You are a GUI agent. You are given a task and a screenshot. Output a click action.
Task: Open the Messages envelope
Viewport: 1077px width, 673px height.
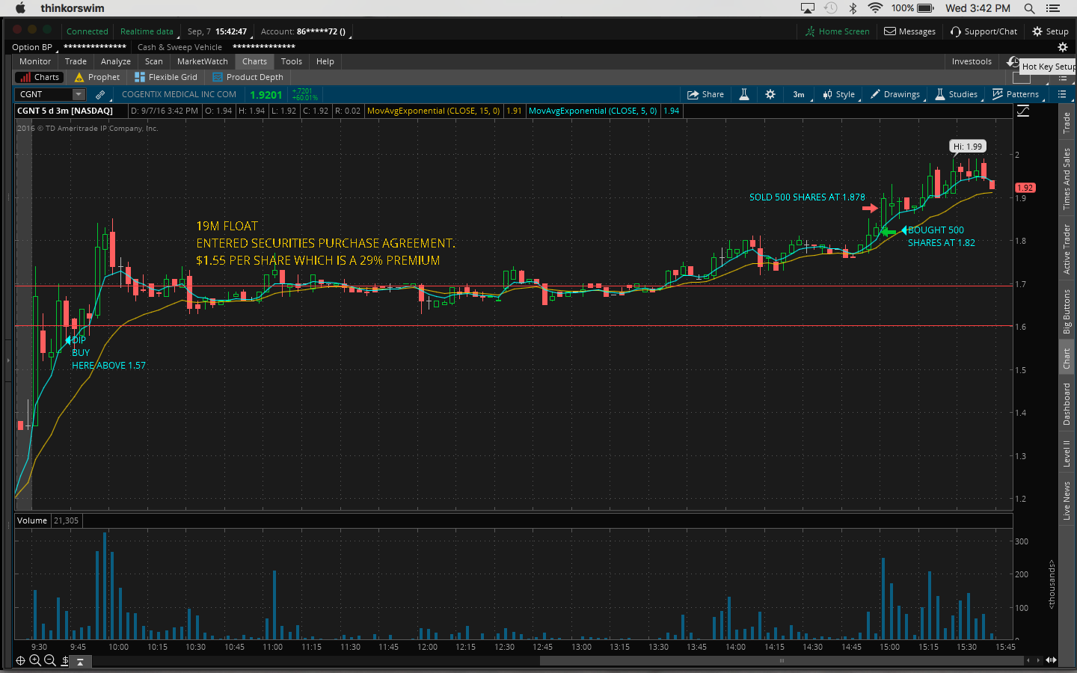[x=909, y=31]
